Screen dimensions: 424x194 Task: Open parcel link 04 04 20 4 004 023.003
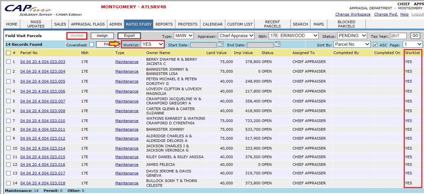click(43, 62)
